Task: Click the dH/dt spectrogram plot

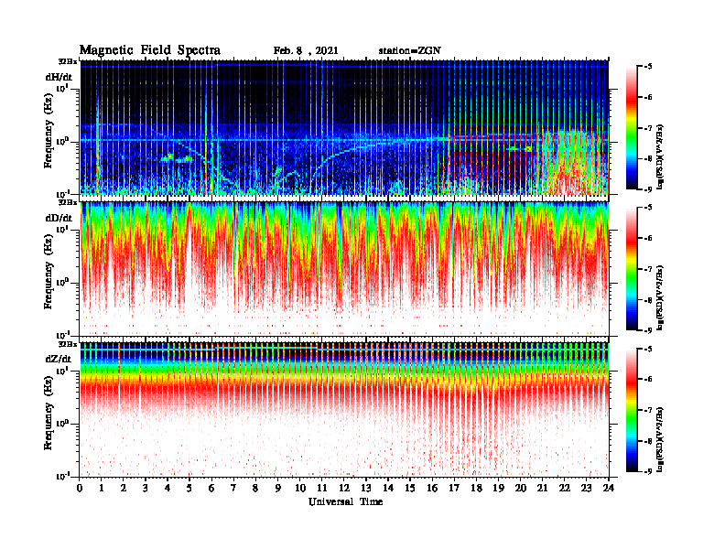Action: [344, 127]
